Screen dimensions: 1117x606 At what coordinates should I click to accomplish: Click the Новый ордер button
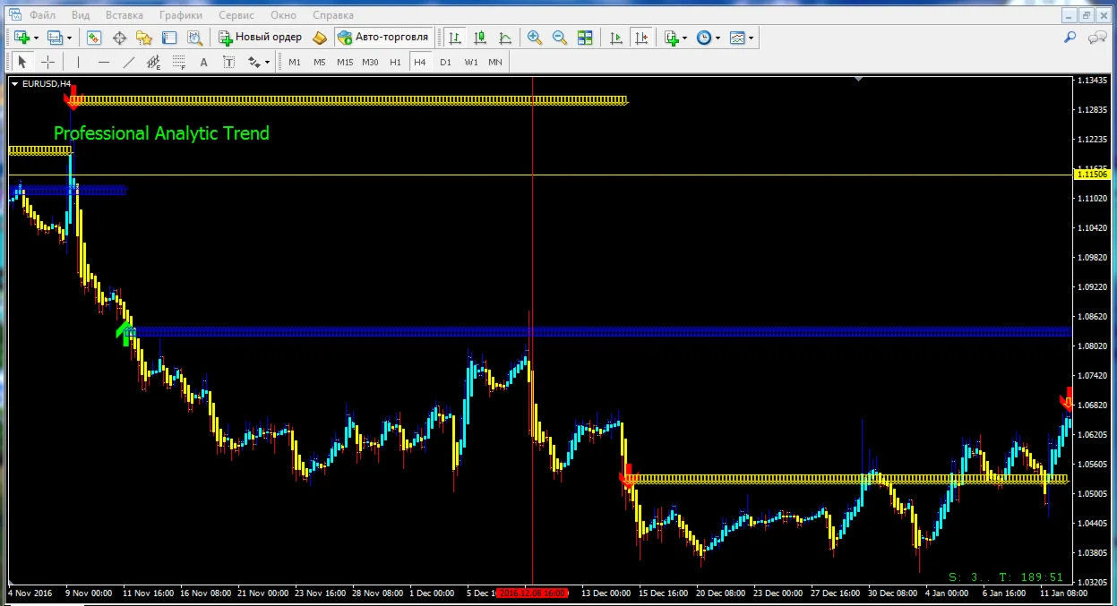point(260,38)
